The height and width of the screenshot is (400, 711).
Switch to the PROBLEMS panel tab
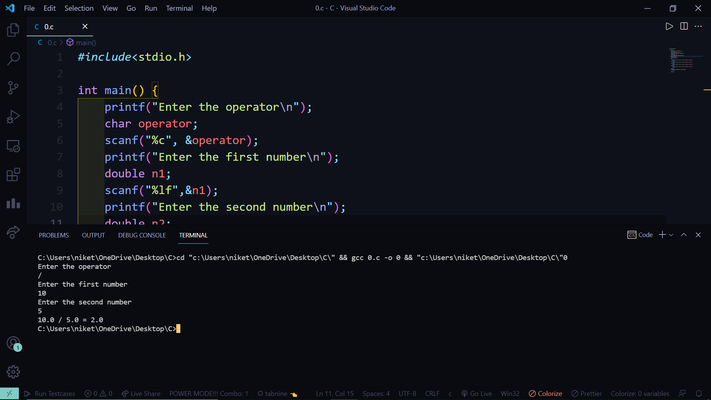(54, 235)
